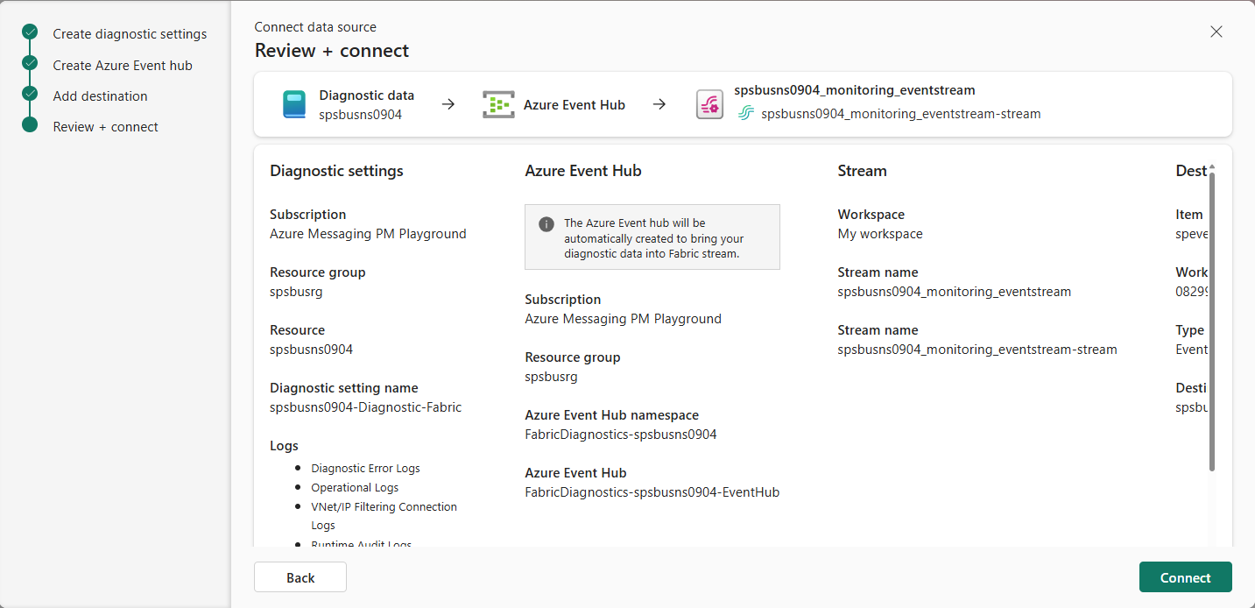1255x608 pixels.
Task: Click 'spsbusrg' value under Diagnostic settings
Action: coord(296,291)
